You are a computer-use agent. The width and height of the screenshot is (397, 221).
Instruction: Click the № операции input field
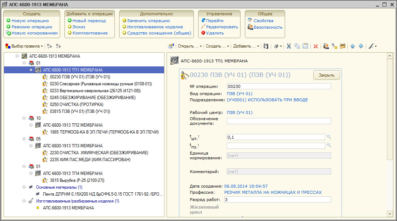279,86
